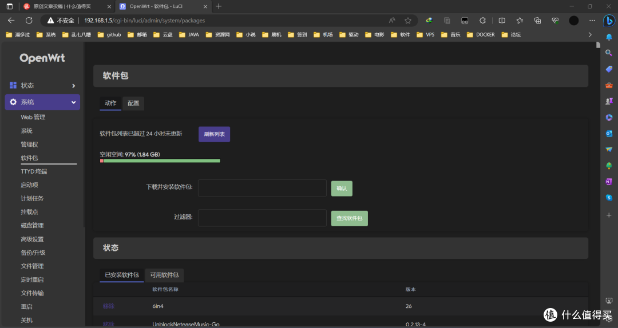Screen dimensions: 618x328
Task: Open the OneNote icon in sidebar
Action: [609, 182]
